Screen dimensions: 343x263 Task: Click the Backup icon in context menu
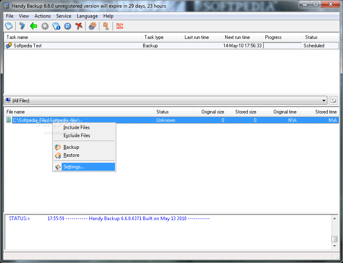pyautogui.click(x=58, y=147)
